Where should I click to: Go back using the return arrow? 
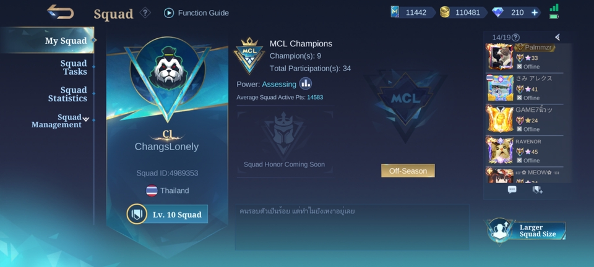pos(61,12)
